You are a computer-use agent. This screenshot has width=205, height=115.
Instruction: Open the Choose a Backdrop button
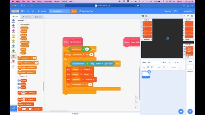pos(190,111)
